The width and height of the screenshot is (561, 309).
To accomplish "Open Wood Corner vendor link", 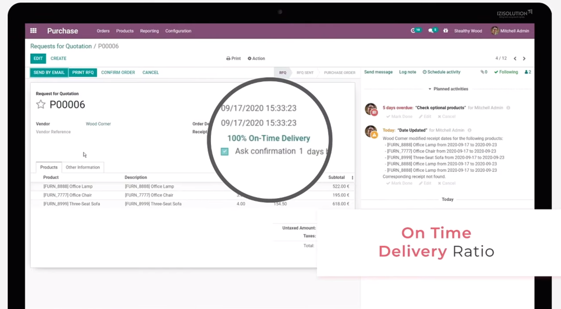I will (x=98, y=124).
